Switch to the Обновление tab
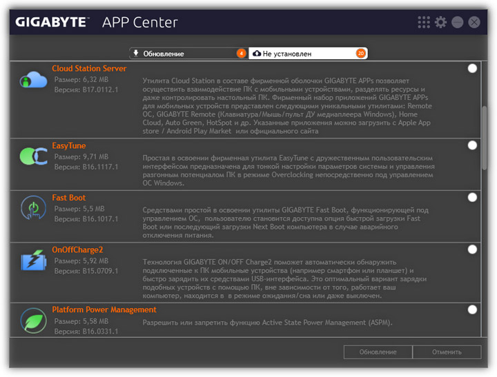Screen dimensions: 497x377 tap(188, 54)
